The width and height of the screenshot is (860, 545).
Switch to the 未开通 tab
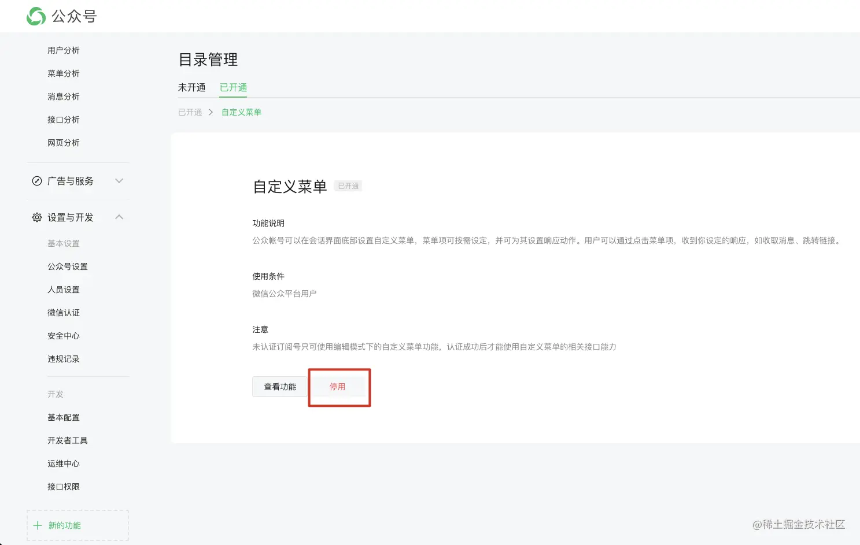tap(191, 87)
